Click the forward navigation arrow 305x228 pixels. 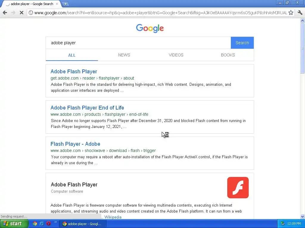click(x=13, y=13)
